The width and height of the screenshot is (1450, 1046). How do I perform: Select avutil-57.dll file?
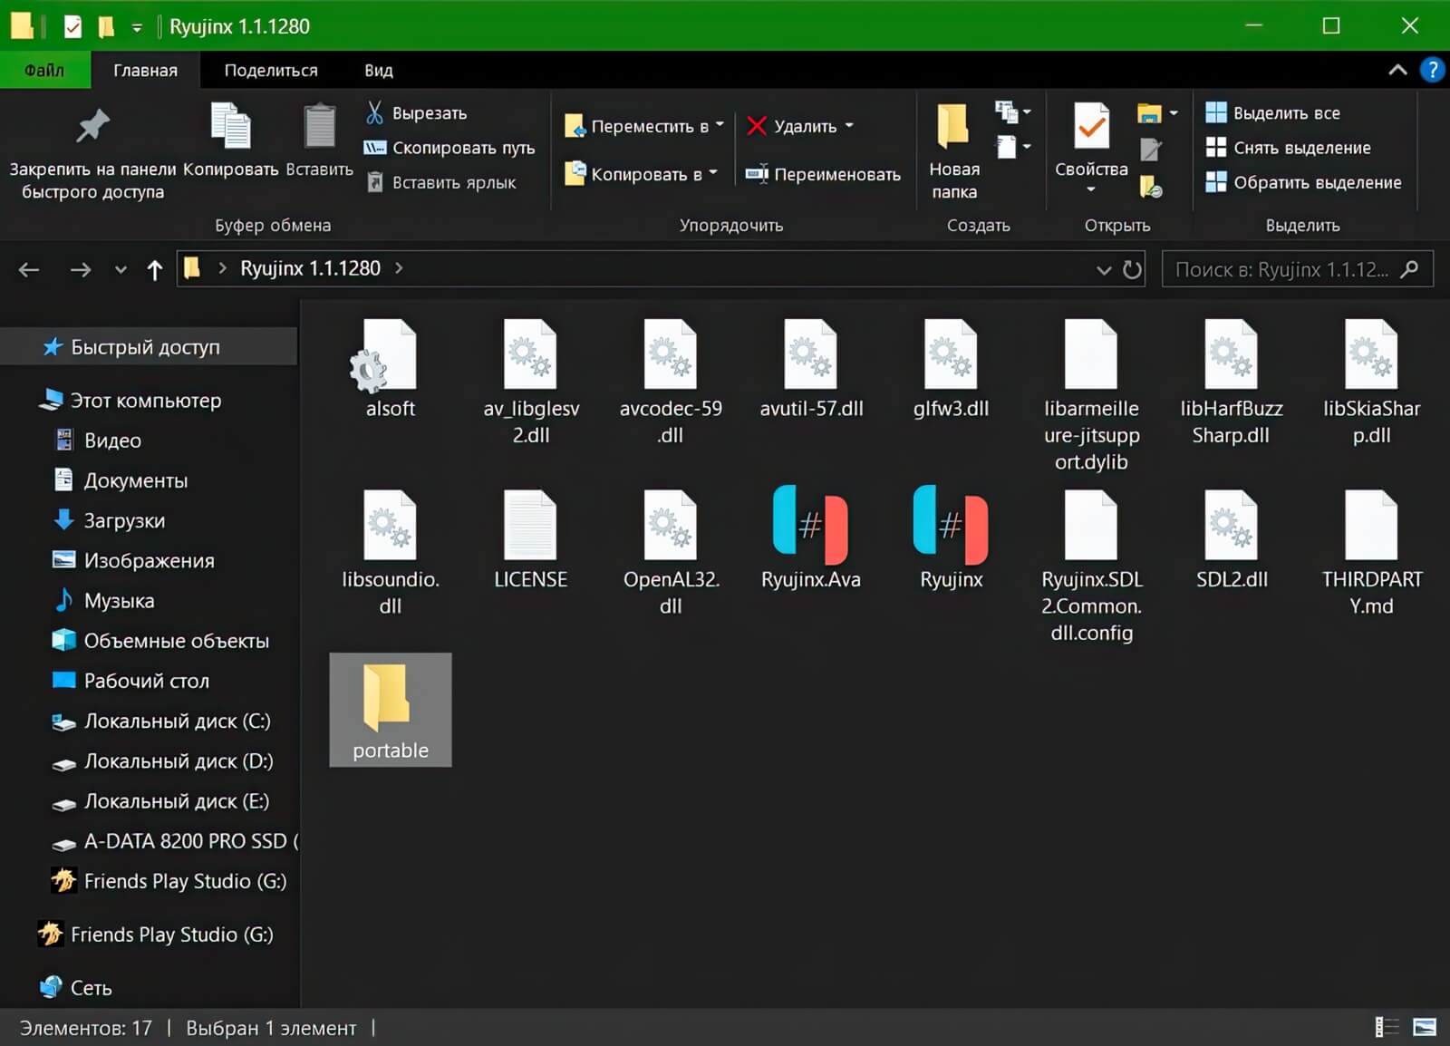pos(811,368)
